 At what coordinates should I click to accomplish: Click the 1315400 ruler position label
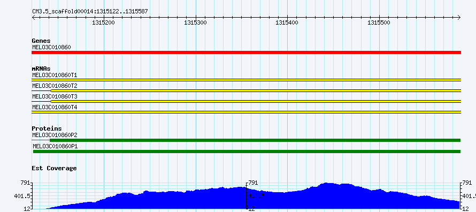(287, 23)
